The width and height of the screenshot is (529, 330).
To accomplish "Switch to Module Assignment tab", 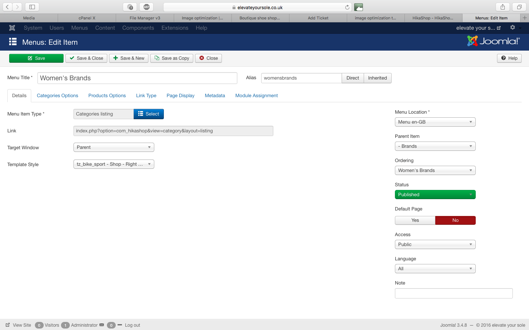I will (x=256, y=96).
